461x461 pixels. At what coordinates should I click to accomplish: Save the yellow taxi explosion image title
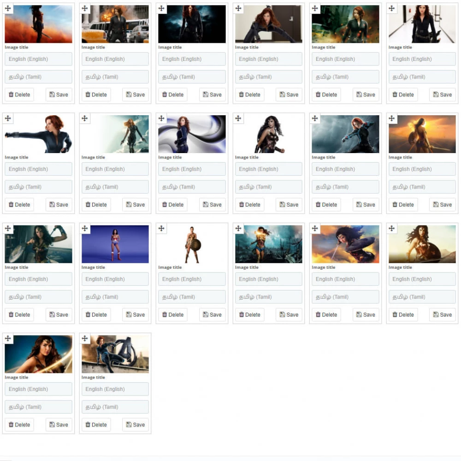(x=136, y=95)
